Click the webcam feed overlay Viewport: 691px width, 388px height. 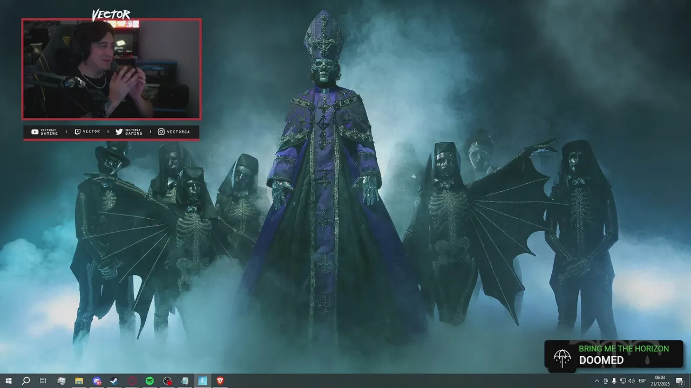pyautogui.click(x=111, y=69)
